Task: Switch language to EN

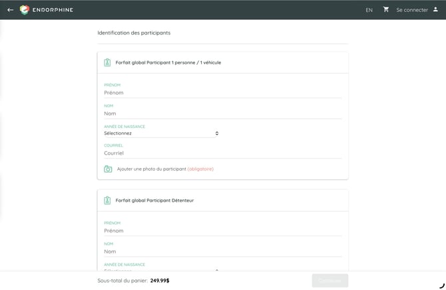Action: (369, 10)
